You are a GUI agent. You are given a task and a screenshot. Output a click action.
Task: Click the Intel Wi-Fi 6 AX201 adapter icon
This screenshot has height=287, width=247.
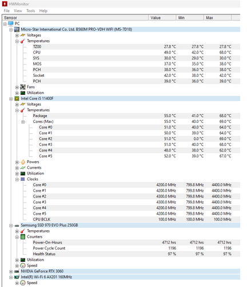click(17, 277)
